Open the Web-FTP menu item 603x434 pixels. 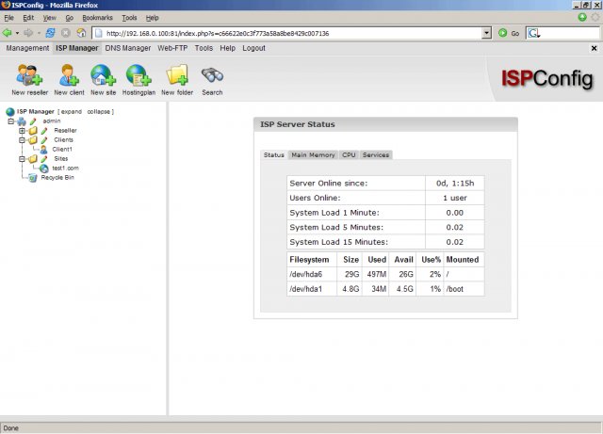(x=173, y=48)
